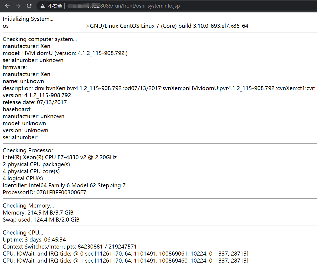Click the 'Checking computer system...' heading
Screen dimensions: 317x265
tap(40, 39)
